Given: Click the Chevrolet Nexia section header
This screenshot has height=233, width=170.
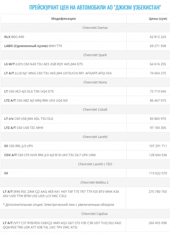Looking at the screenshot, I should (95, 82).
